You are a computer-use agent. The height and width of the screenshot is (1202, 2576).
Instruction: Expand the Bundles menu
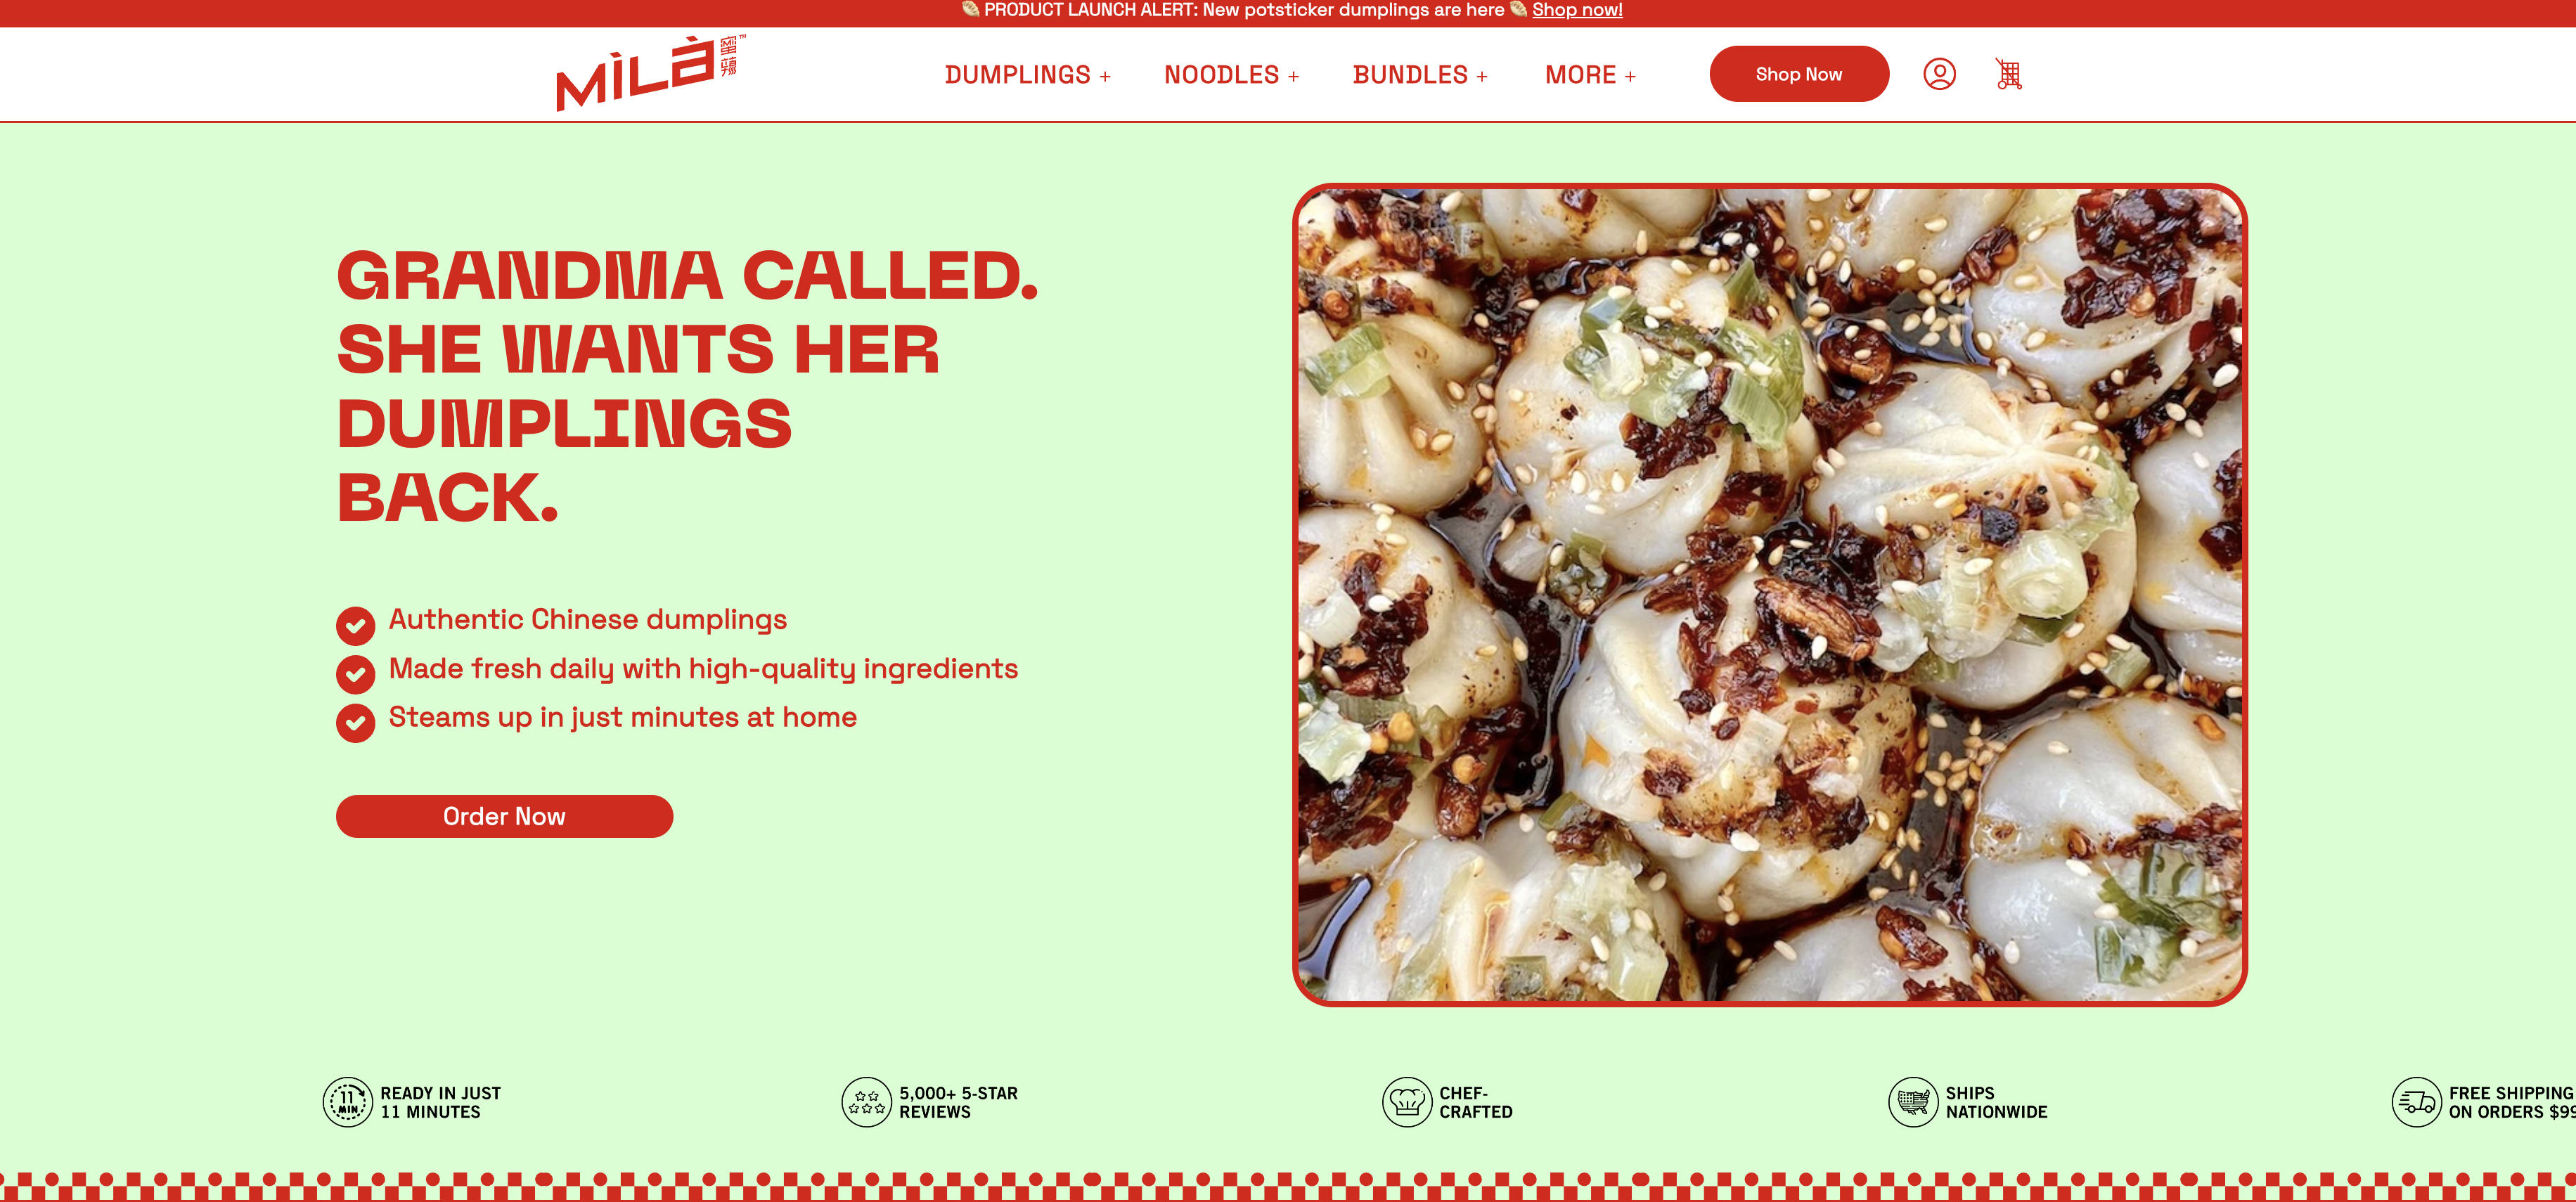(x=1420, y=75)
